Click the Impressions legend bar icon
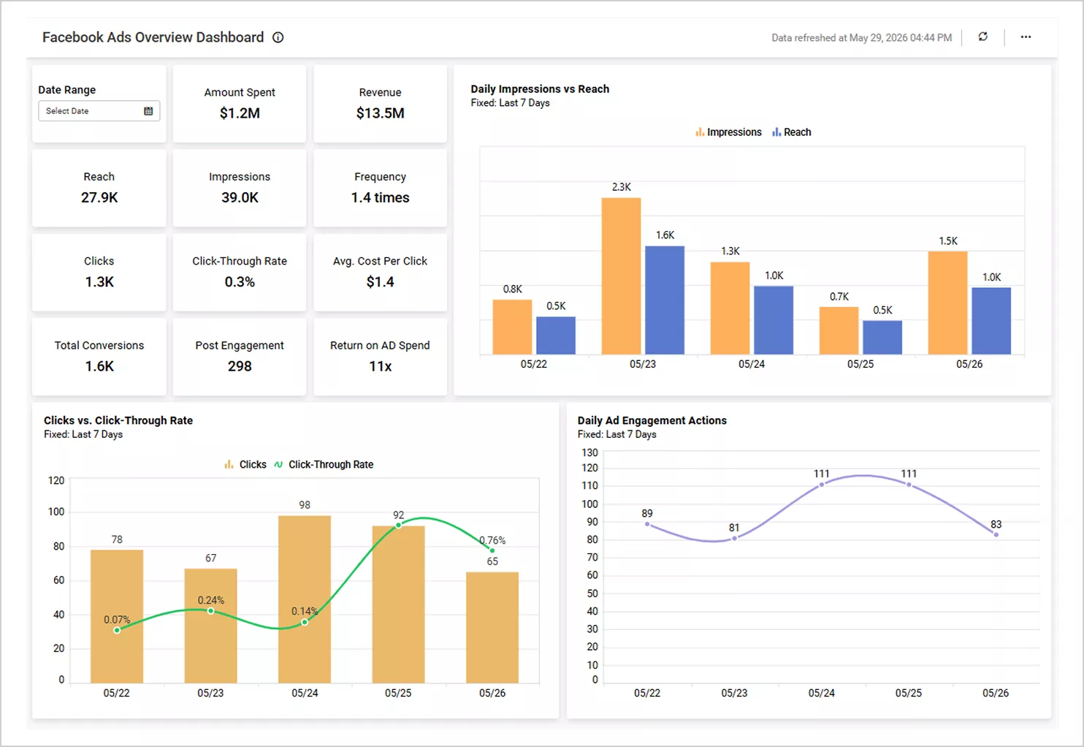1084x747 pixels. [700, 132]
